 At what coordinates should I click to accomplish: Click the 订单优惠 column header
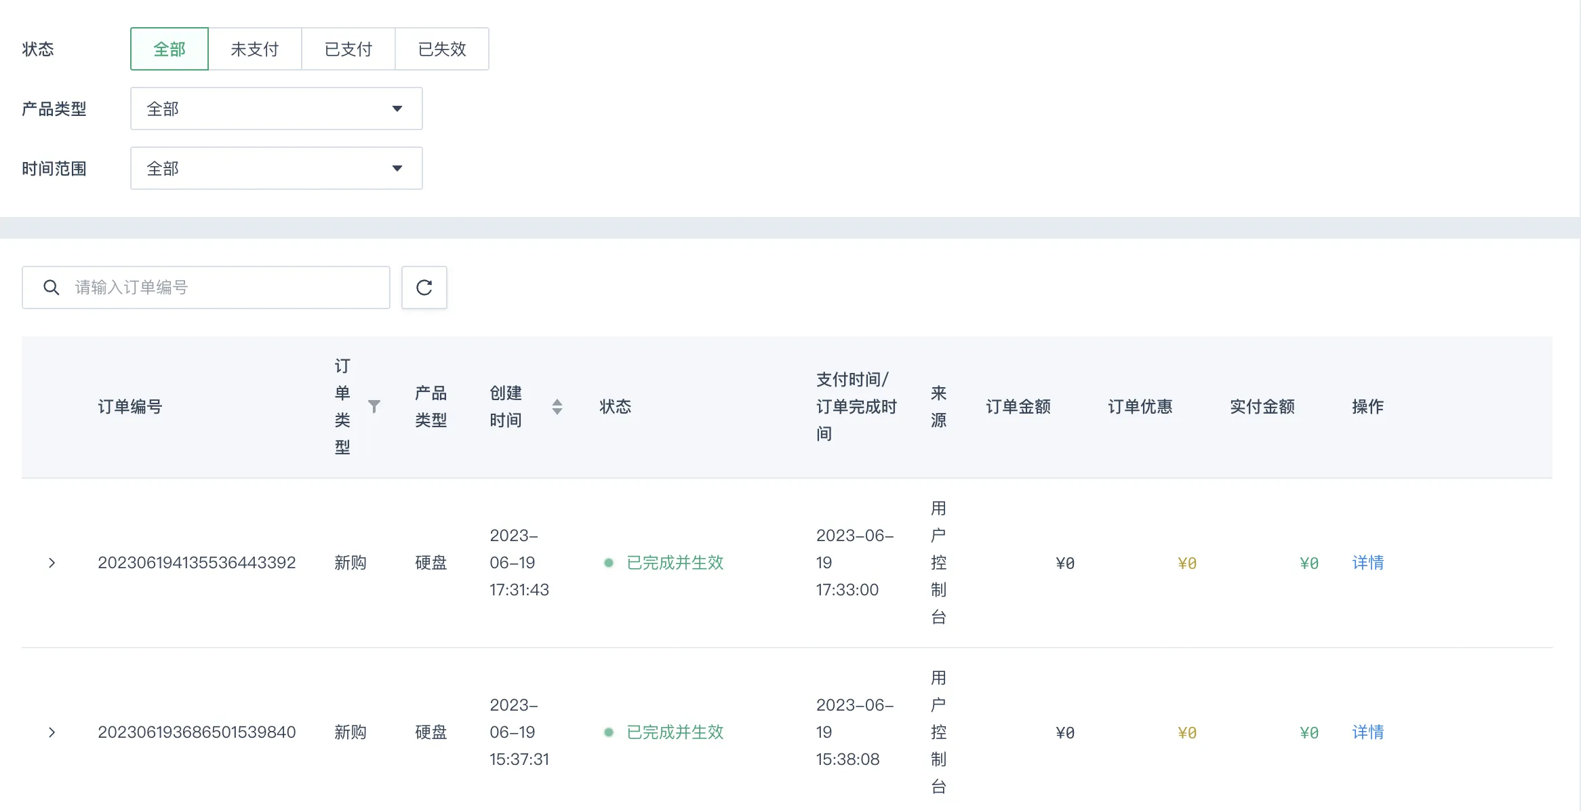pos(1140,407)
